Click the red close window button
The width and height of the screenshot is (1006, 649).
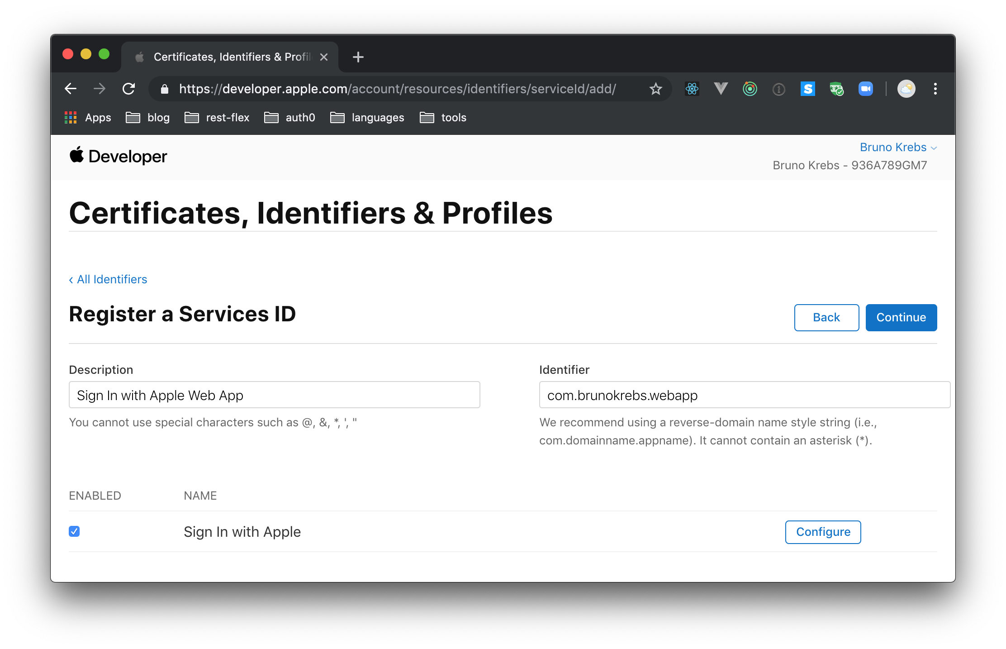tap(68, 54)
